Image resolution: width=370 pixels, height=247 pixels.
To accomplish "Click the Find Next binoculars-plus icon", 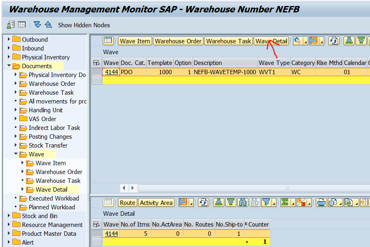I will [255, 202].
